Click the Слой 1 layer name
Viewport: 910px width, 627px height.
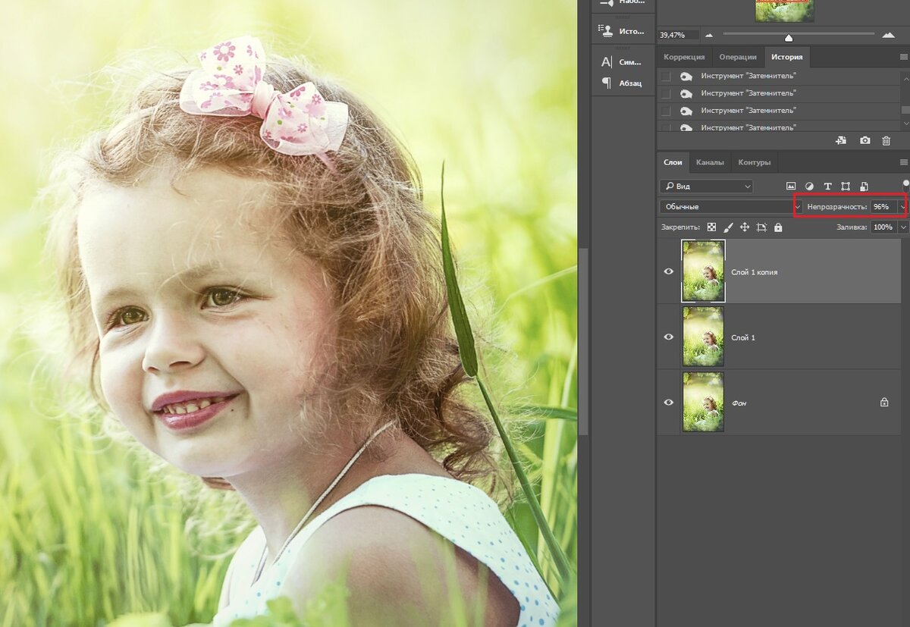click(743, 337)
